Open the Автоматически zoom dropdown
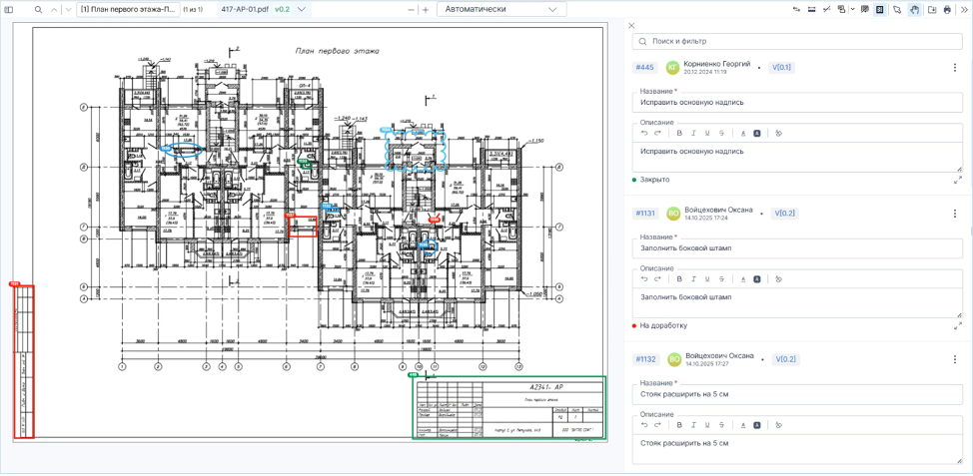 pyautogui.click(x=501, y=9)
